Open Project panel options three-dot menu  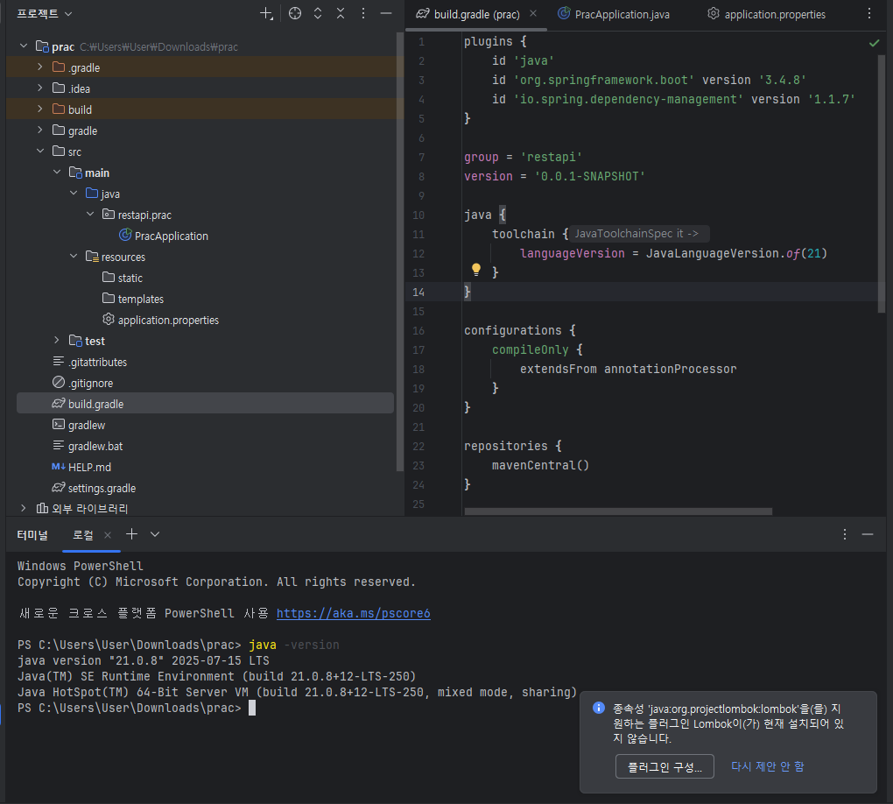pos(363,14)
